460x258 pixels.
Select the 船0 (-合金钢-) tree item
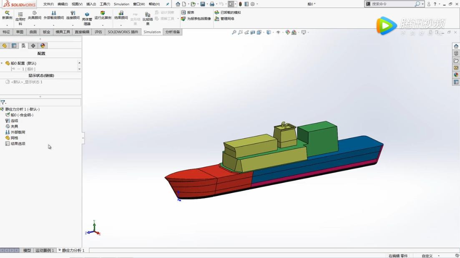[x=19, y=115]
